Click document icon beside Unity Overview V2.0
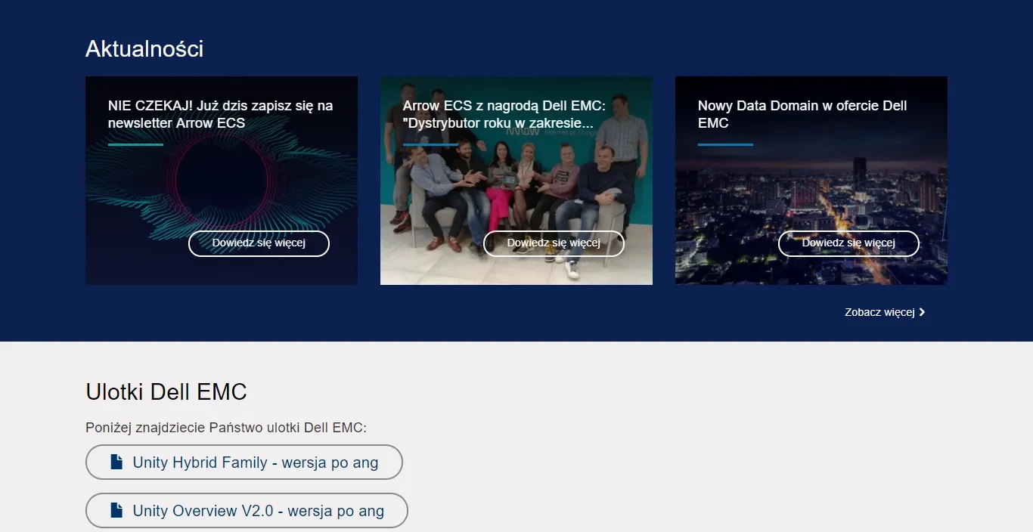The image size is (1033, 532). 116,510
